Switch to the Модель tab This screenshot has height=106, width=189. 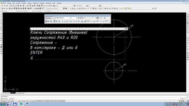pos(13,93)
